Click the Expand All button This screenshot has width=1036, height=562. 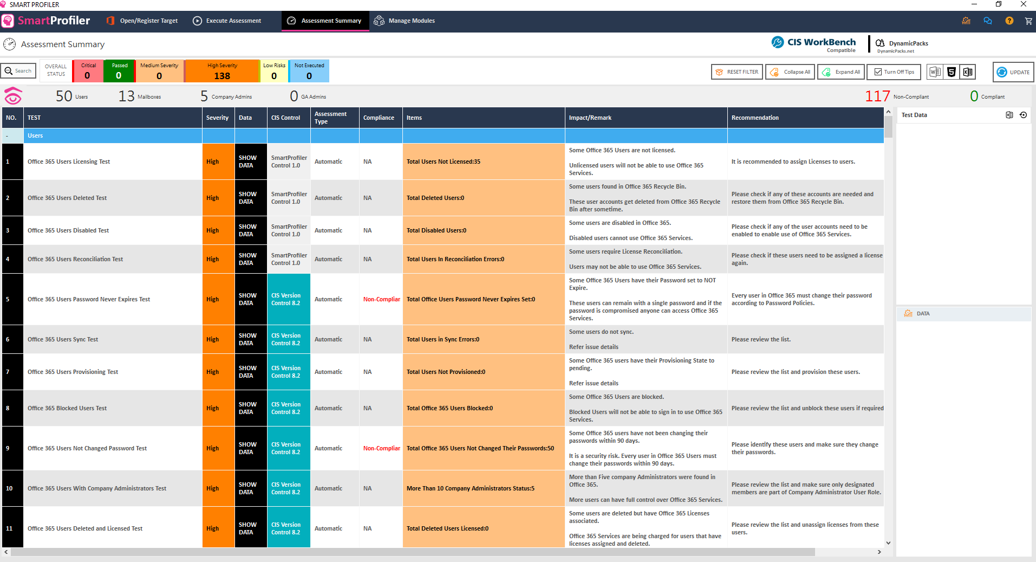tap(841, 72)
